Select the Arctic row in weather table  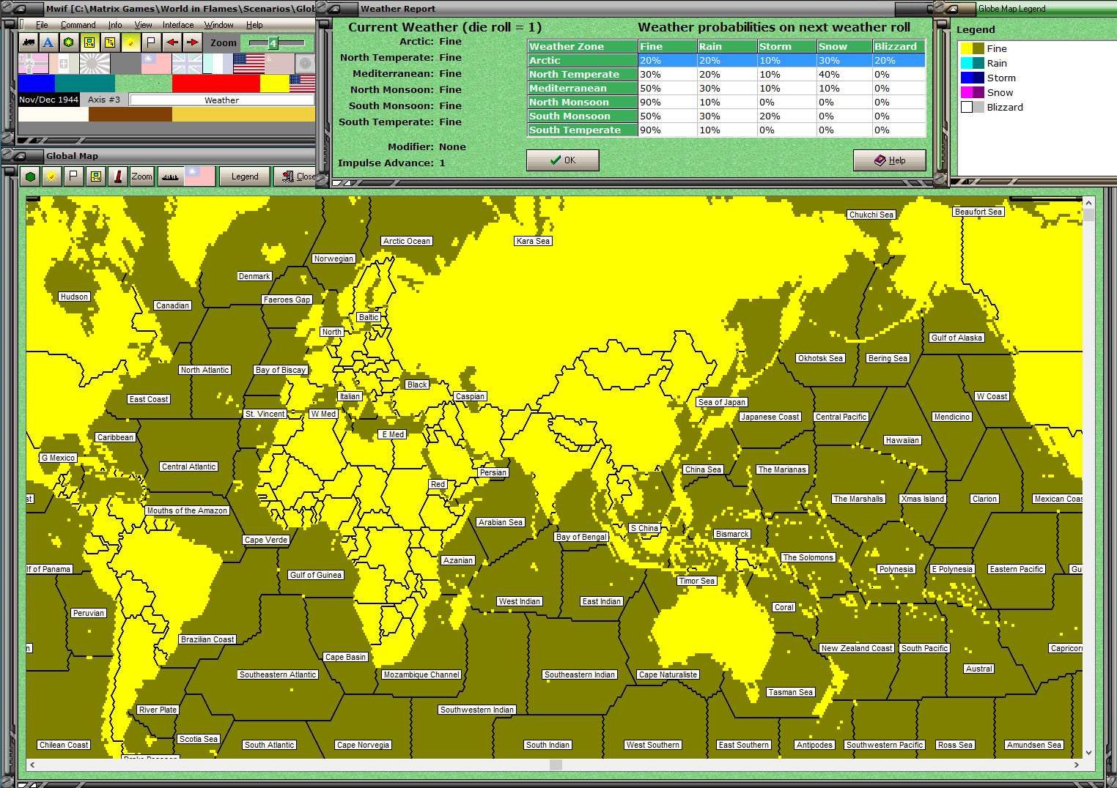click(726, 61)
